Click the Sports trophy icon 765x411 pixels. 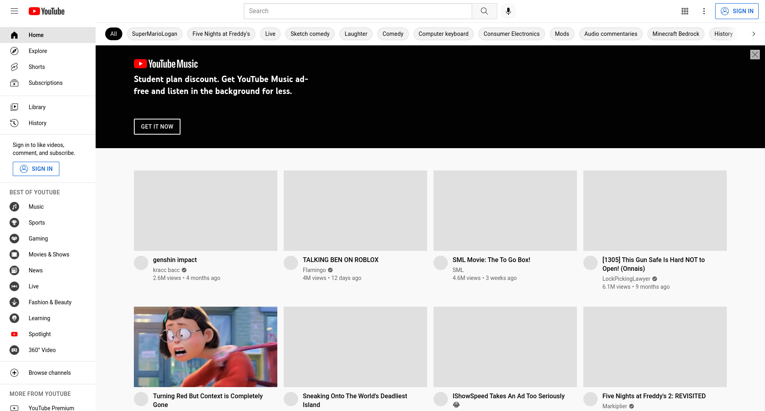coord(14,223)
